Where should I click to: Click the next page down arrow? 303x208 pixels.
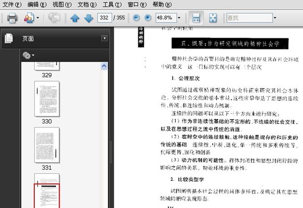[x=88, y=18]
